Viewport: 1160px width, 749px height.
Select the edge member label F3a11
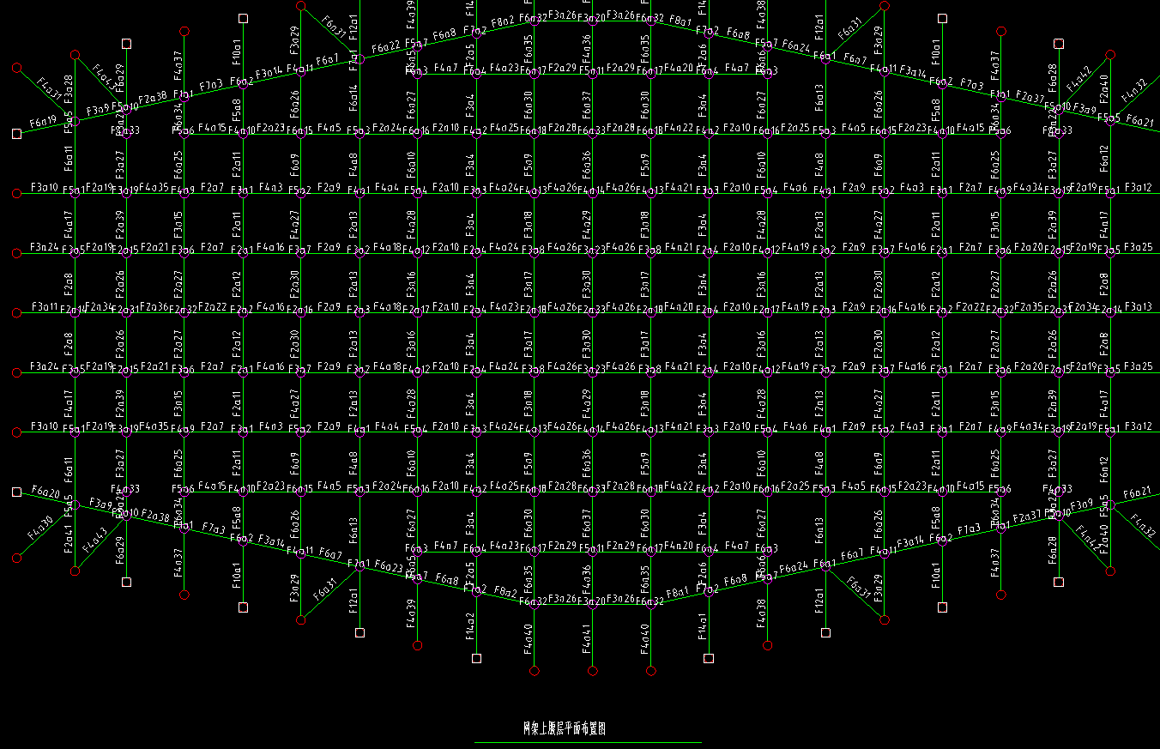click(45, 307)
